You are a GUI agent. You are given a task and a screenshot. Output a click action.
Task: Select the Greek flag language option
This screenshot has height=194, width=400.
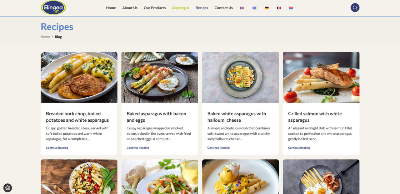coord(254,8)
